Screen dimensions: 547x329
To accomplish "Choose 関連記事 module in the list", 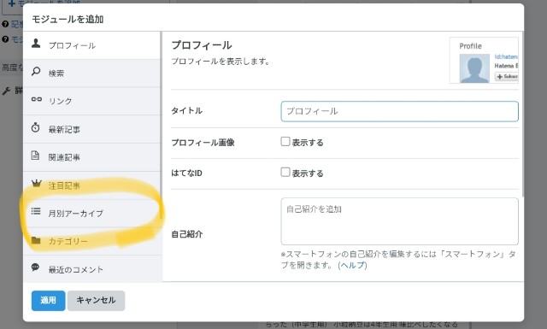I will (x=91, y=157).
